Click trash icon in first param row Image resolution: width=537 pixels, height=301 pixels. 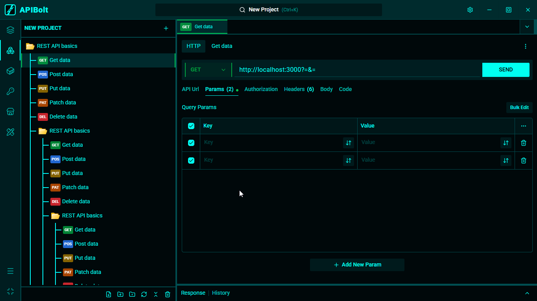[523, 143]
